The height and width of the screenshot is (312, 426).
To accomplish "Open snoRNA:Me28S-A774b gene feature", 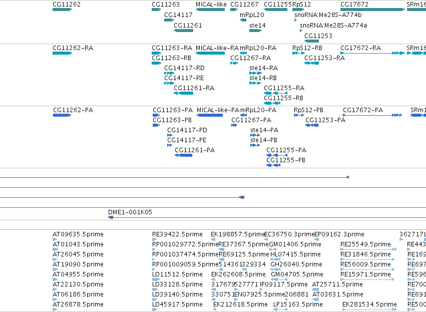I will (295, 20).
